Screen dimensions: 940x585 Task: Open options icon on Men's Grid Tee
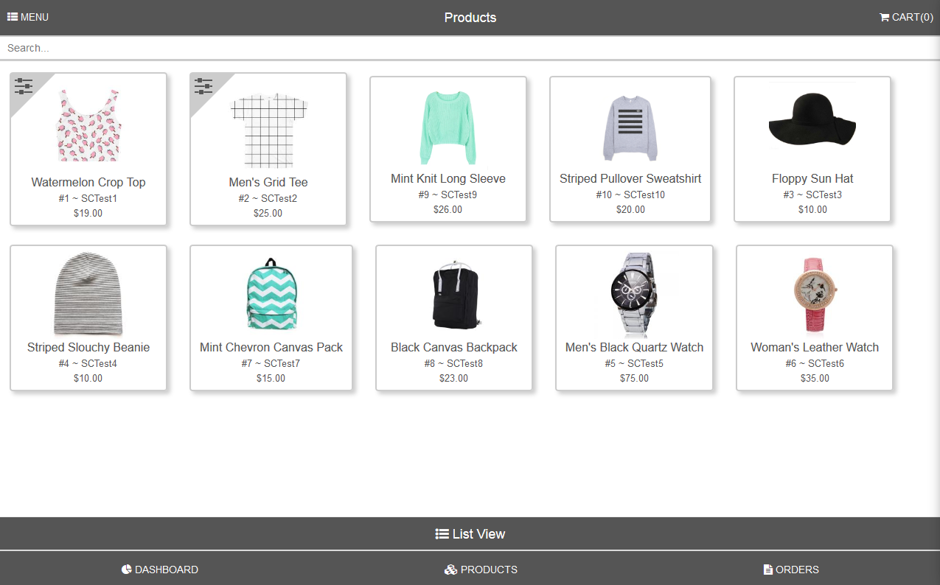click(203, 86)
